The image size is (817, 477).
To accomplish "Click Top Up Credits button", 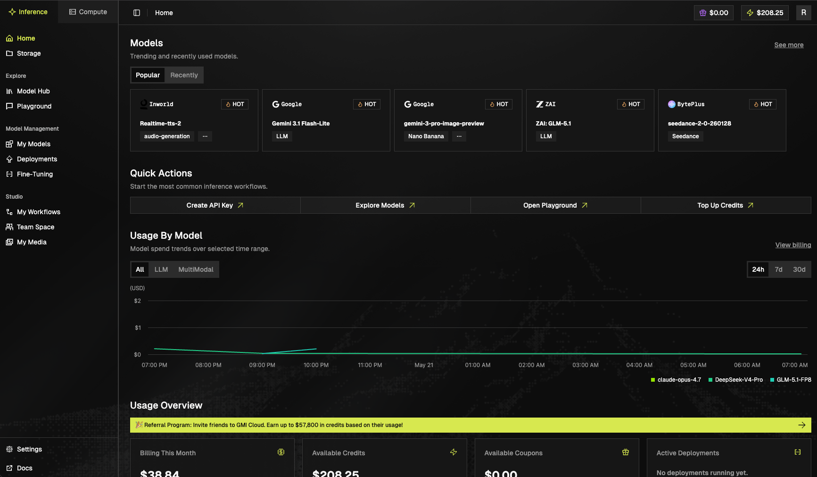I will click(726, 205).
